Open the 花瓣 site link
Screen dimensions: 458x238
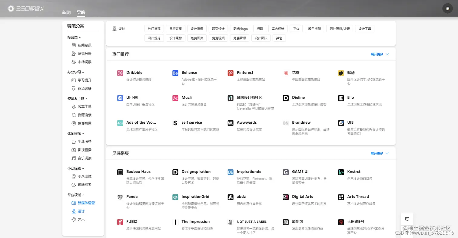point(295,73)
